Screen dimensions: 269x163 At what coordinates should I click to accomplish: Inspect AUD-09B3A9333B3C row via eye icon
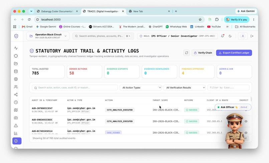click(x=246, y=121)
